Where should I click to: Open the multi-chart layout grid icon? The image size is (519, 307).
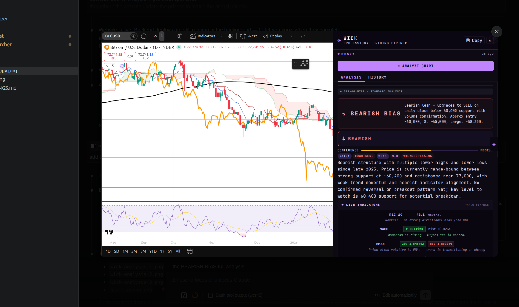(x=230, y=36)
